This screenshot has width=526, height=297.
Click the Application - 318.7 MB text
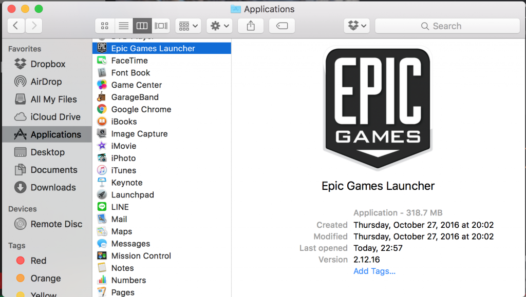pos(398,213)
